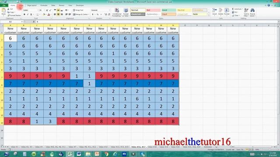This screenshot has height=157, width=280.
Task: Click the Insert cells button
Action: (x=214, y=12)
